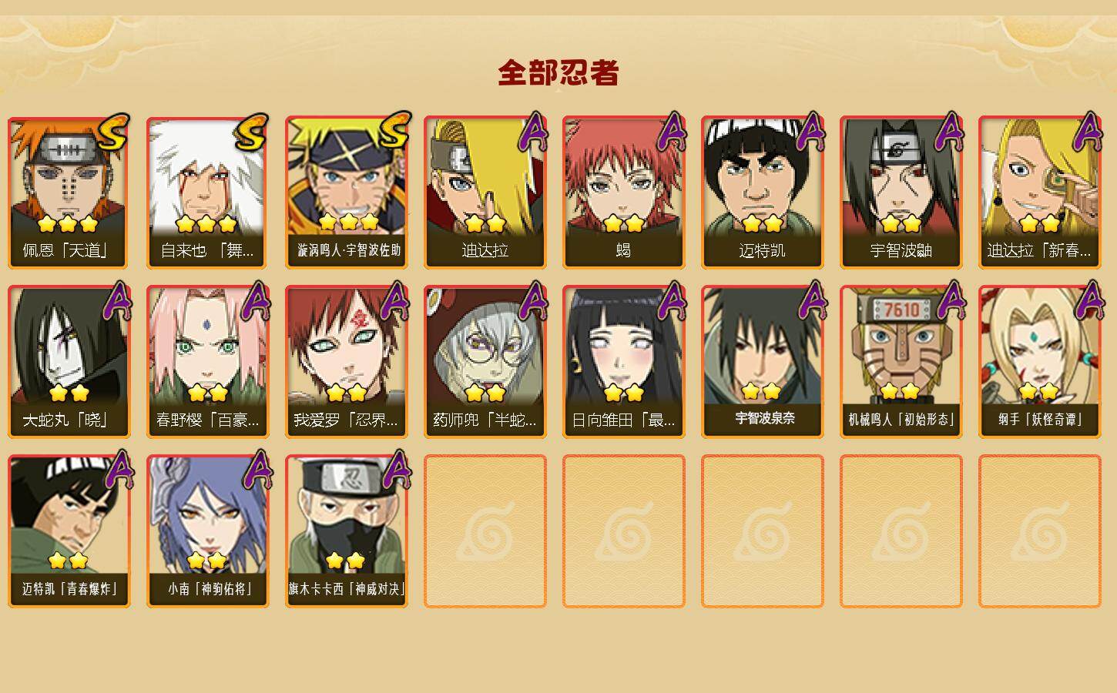Image resolution: width=1117 pixels, height=693 pixels.
Task: Click the 迪达拉 ninja portrait
Action: (x=485, y=192)
